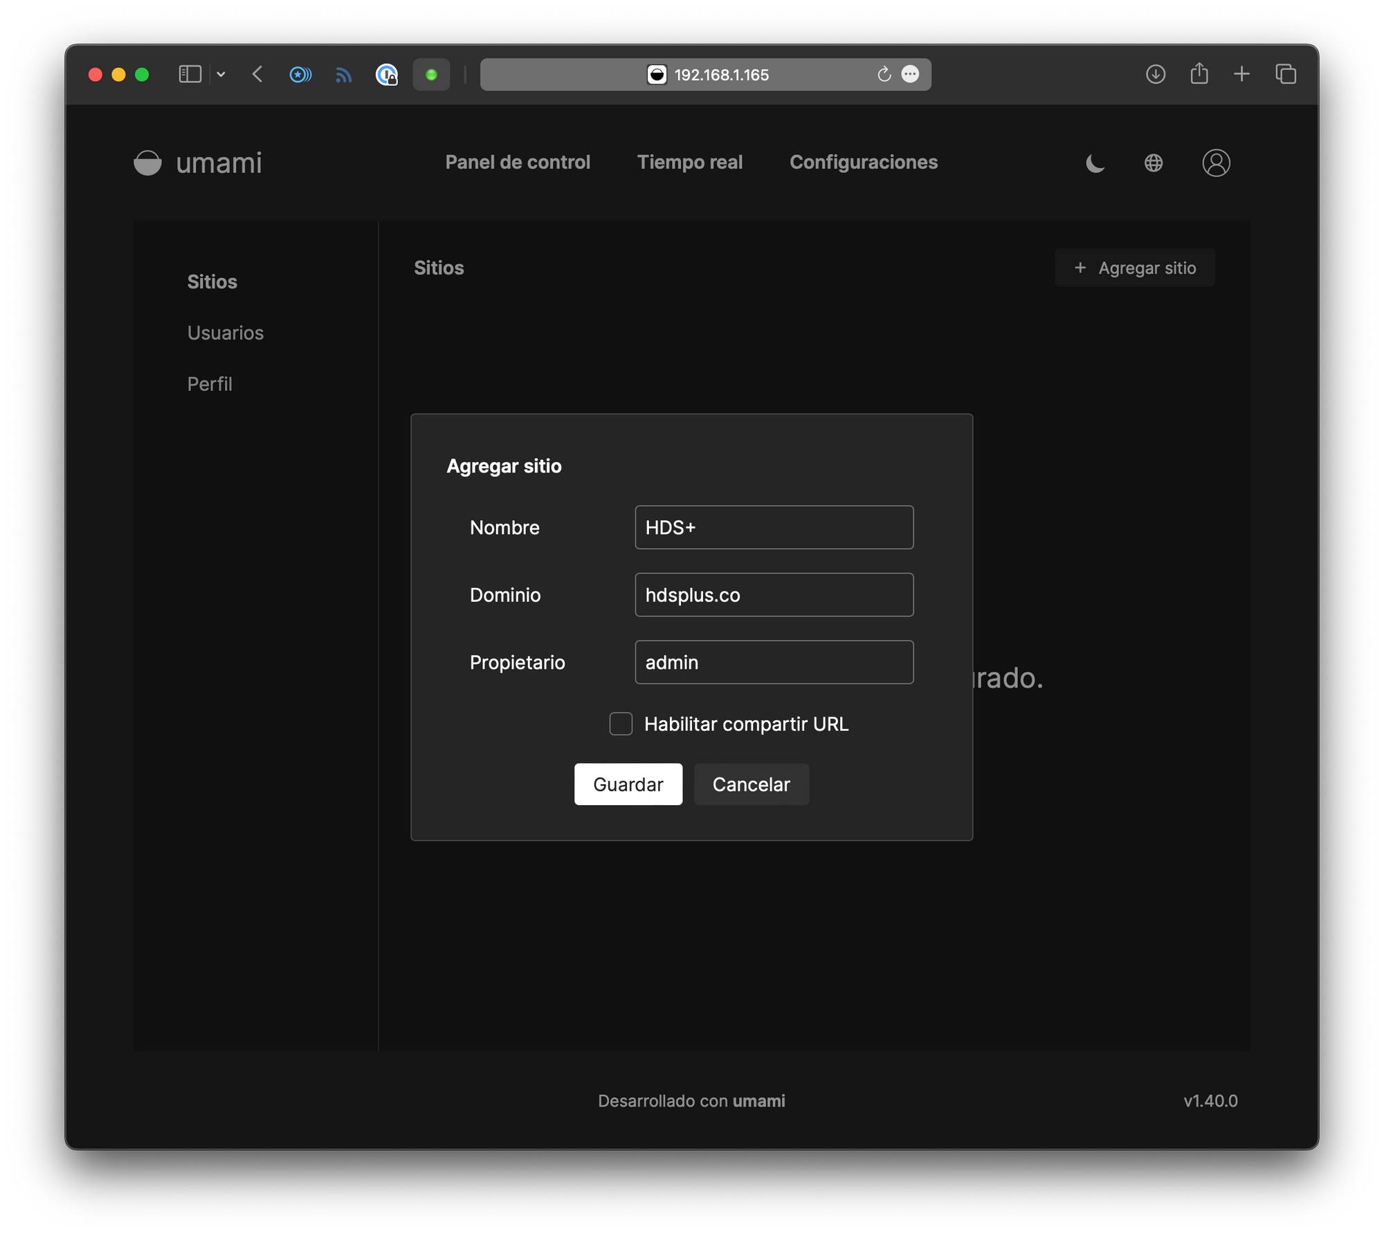Open the user account profile icon
This screenshot has width=1384, height=1236.
1216,163
